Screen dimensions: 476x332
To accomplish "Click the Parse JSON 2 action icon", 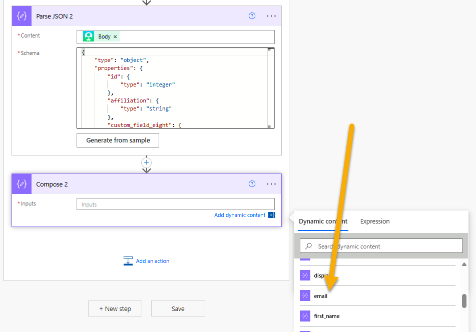I will point(22,16).
